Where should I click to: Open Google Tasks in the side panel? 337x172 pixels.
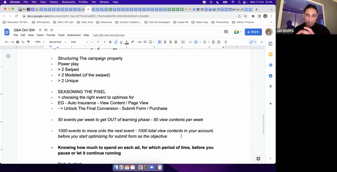(x=271, y=65)
